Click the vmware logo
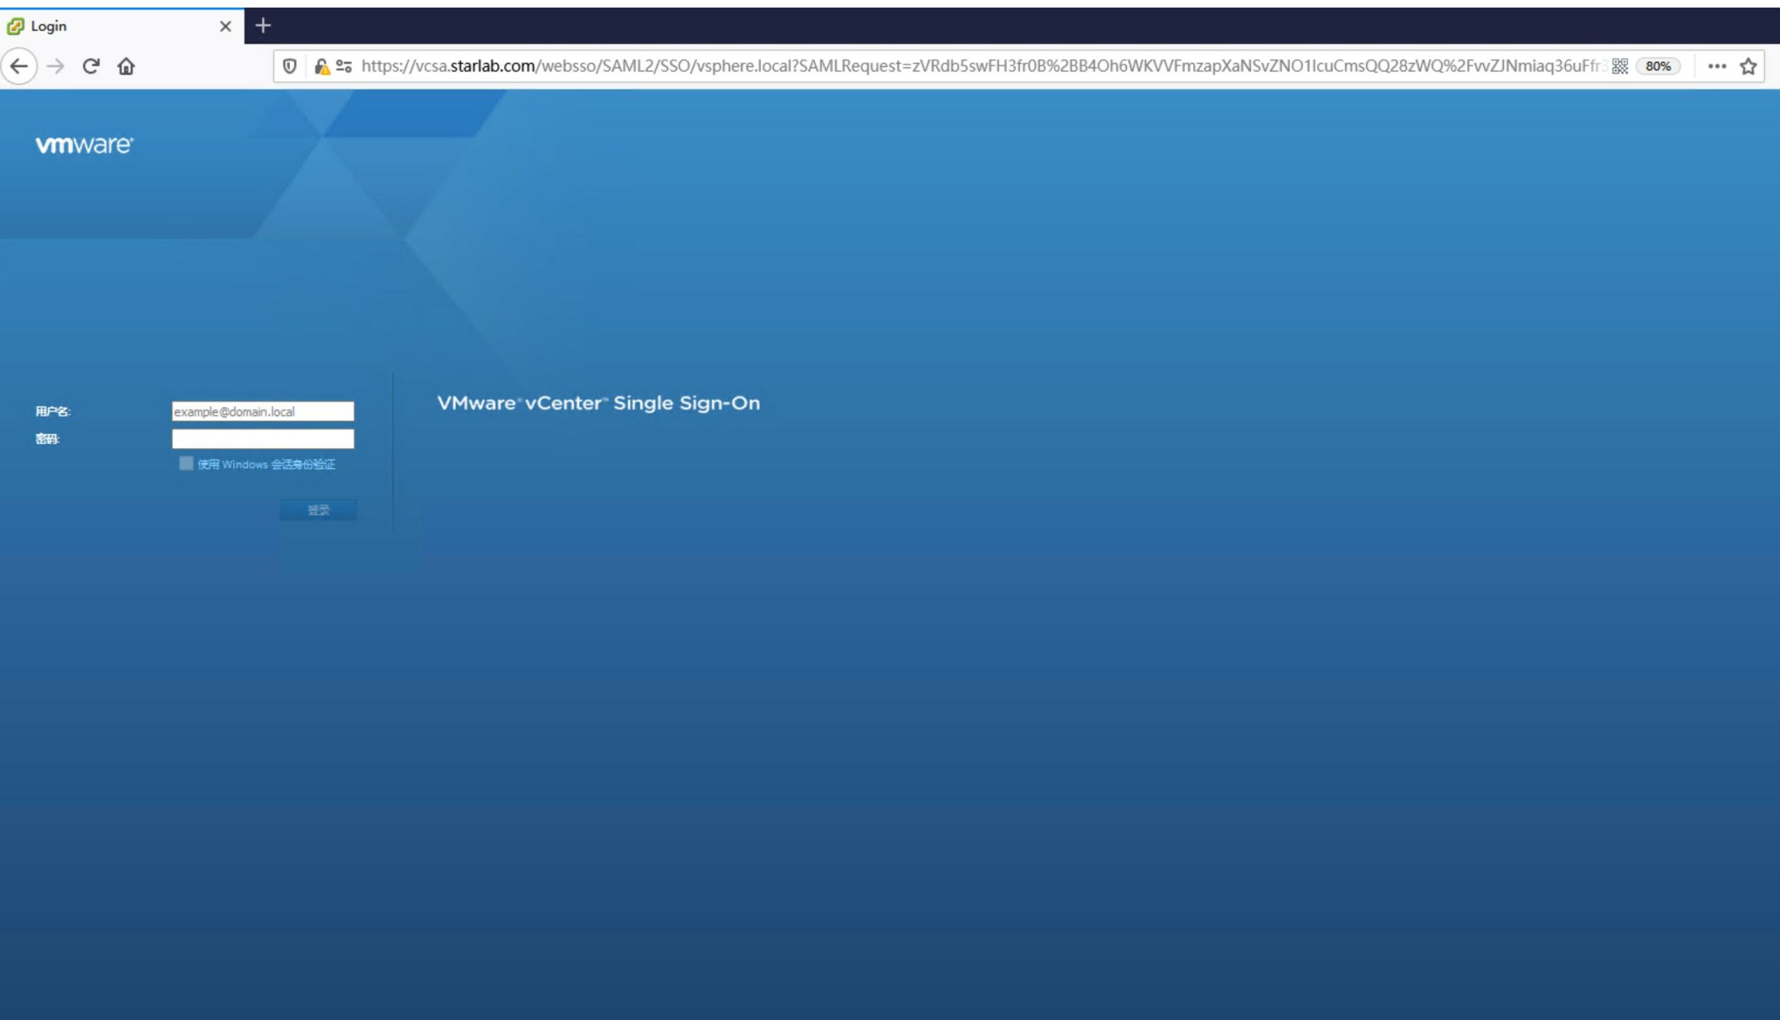 coord(84,145)
